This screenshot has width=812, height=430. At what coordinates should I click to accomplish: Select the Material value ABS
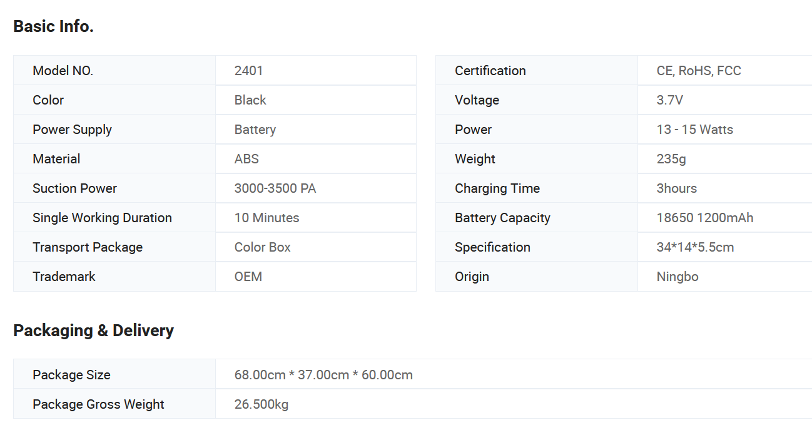246,159
